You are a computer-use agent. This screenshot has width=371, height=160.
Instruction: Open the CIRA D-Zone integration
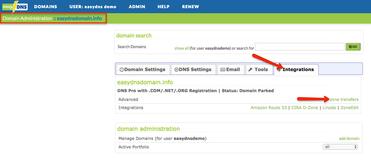tap(305, 108)
